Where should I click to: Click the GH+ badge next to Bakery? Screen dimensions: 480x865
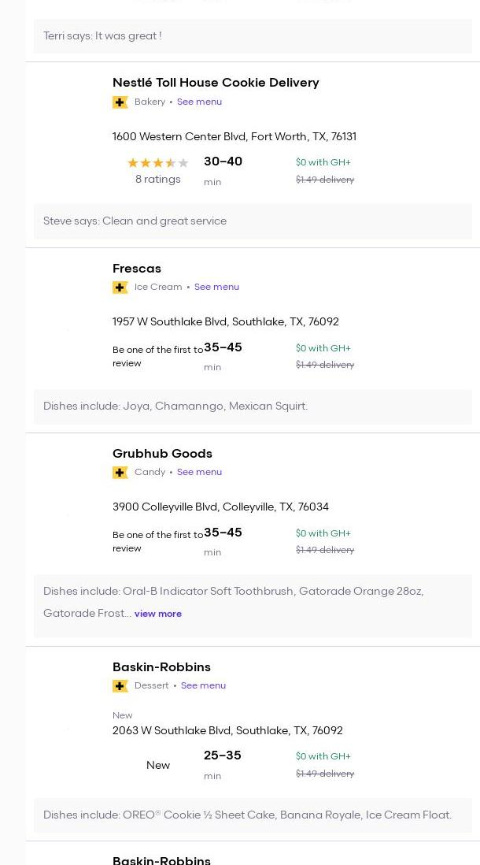[120, 102]
